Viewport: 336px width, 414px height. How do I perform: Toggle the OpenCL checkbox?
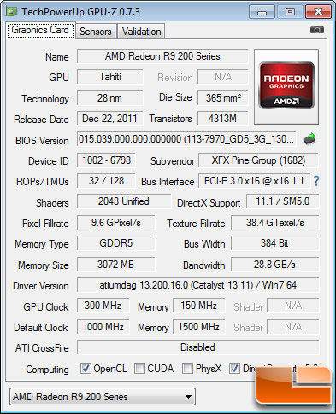[x=85, y=368]
